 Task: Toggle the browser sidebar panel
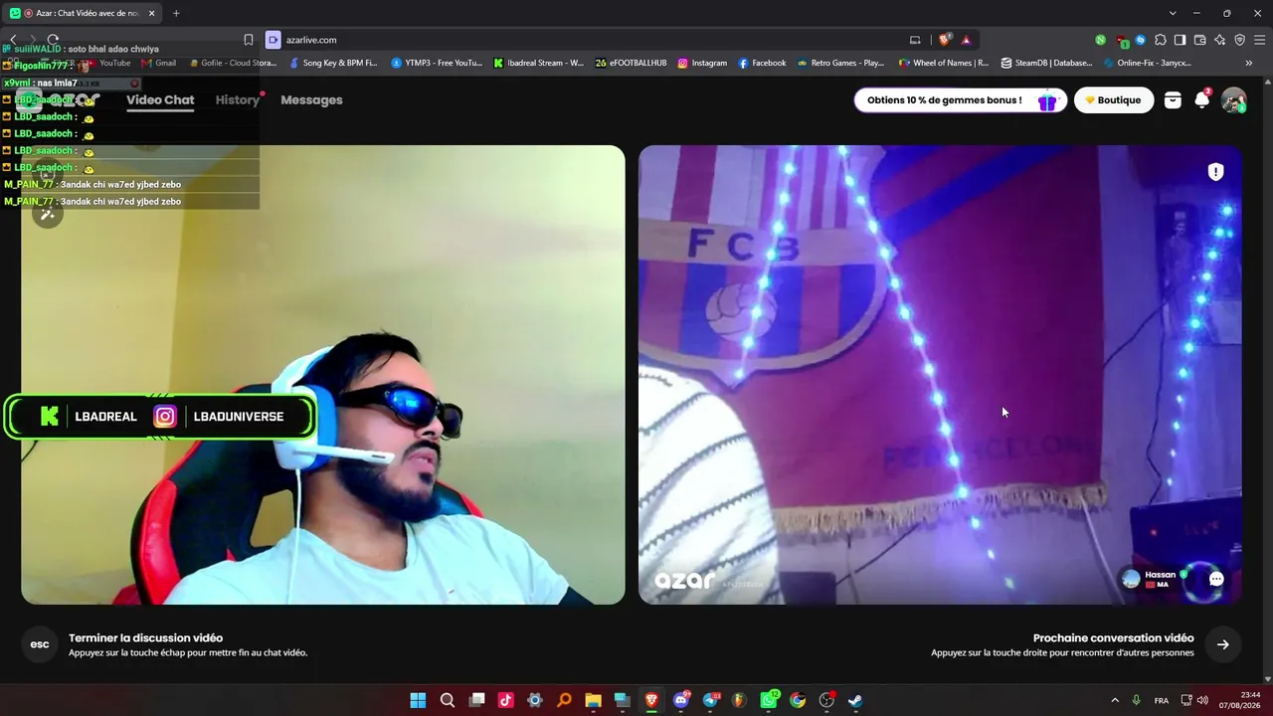coord(1180,40)
